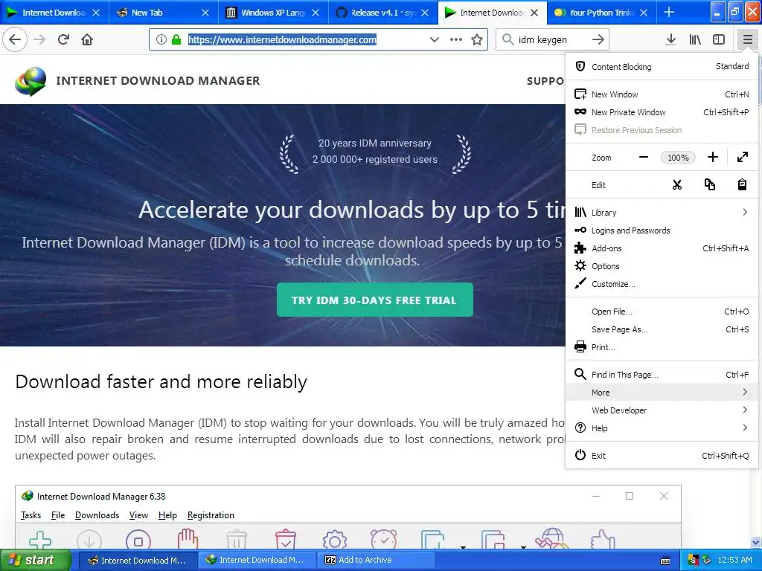The width and height of the screenshot is (762, 571).
Task: Toggle the sidebars toolbar button
Action: pos(719,39)
